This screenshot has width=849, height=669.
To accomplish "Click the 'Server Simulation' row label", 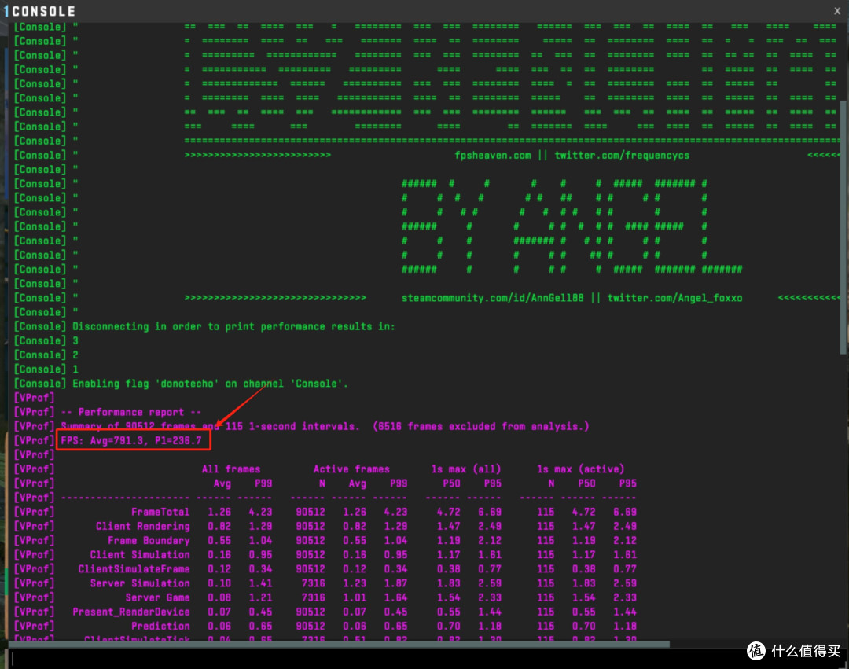I will coord(140,583).
